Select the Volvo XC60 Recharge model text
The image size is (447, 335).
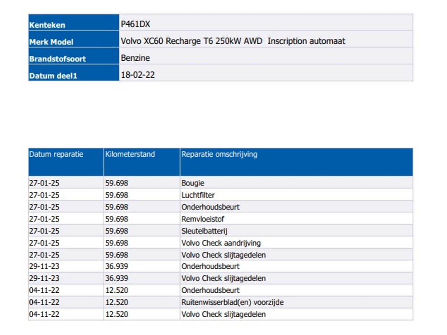233,41
